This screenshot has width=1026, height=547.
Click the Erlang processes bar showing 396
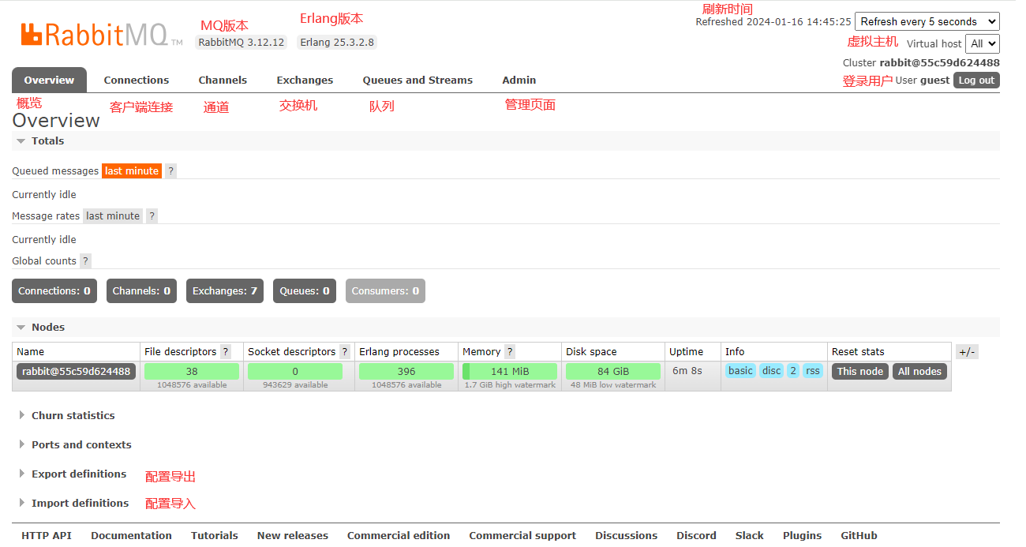[x=406, y=372]
